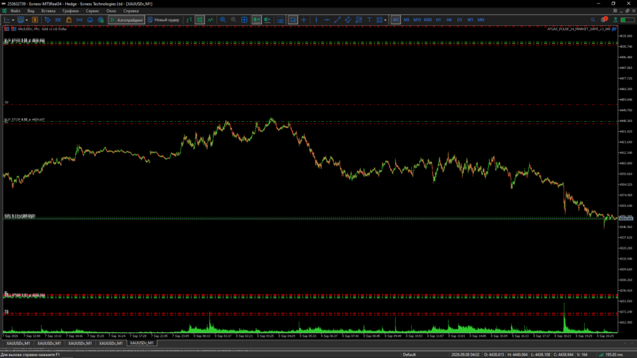Open the Окно menu
Viewport: 637px width, 358px height.
111,11
